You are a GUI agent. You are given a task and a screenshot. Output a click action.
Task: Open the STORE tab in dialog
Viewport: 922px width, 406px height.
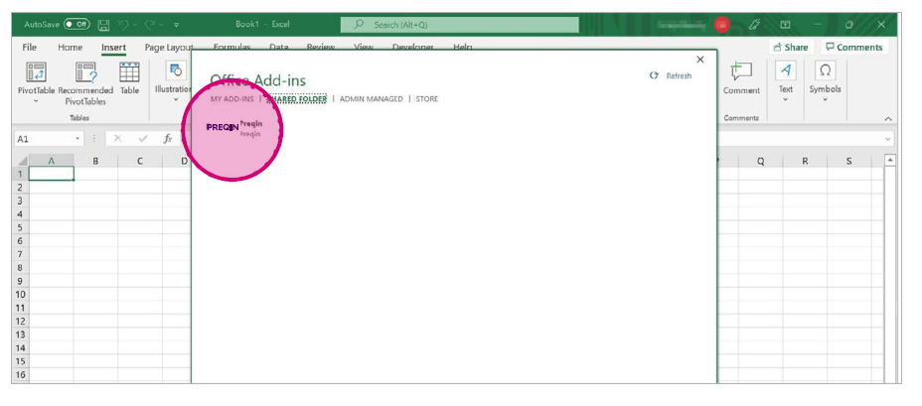pos(427,99)
